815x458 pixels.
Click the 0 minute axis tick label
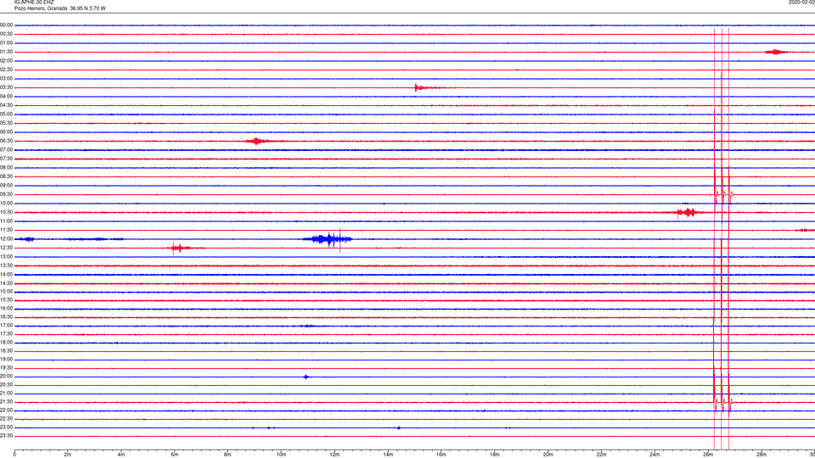14,455
